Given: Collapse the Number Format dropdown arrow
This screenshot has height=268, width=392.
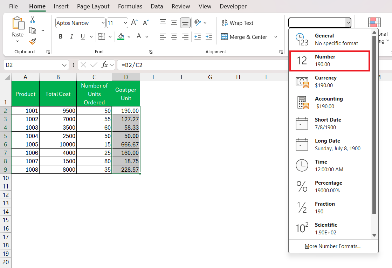Looking at the screenshot, I should [348, 23].
